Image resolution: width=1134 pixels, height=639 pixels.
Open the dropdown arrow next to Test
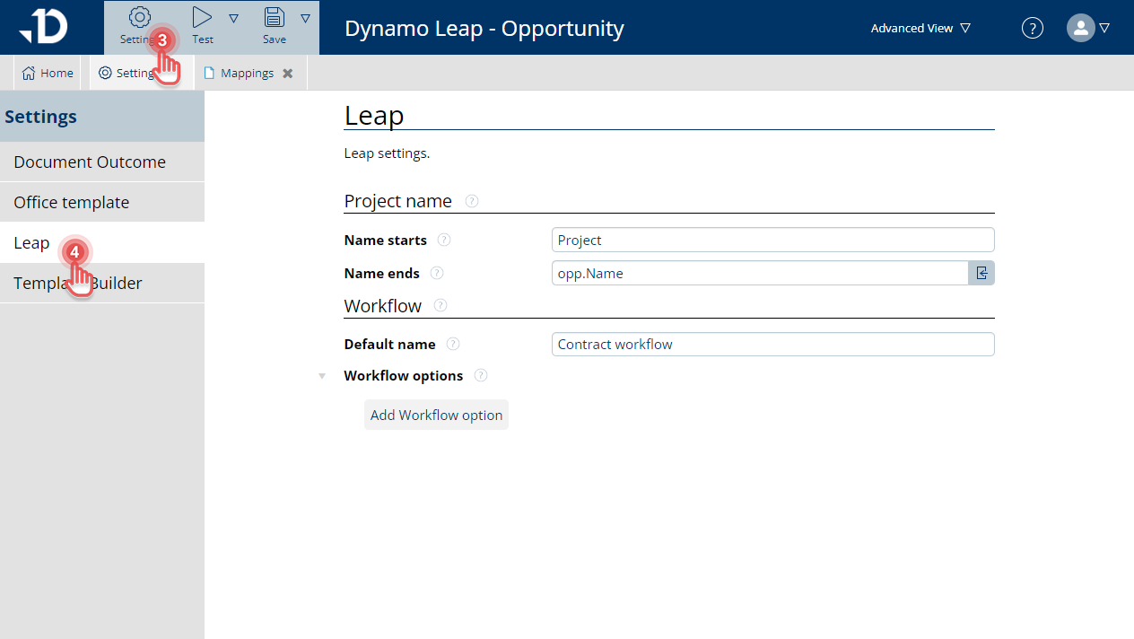(234, 17)
